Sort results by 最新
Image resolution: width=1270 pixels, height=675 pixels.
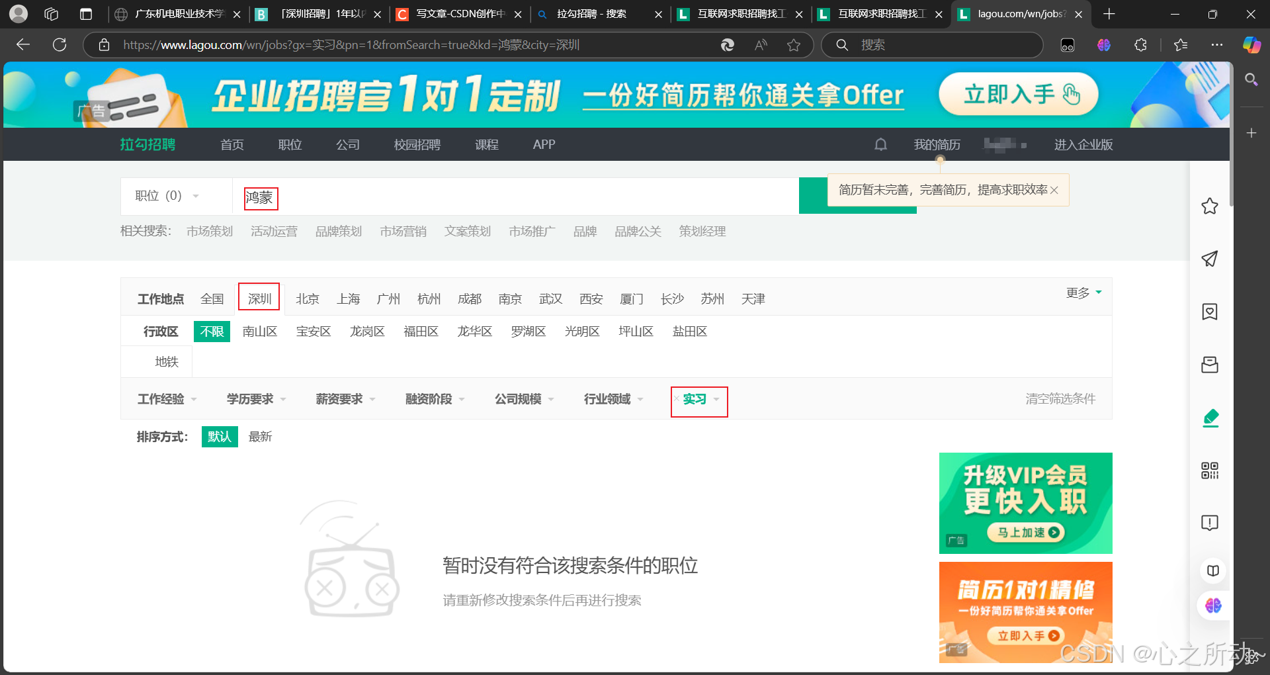pyautogui.click(x=261, y=437)
